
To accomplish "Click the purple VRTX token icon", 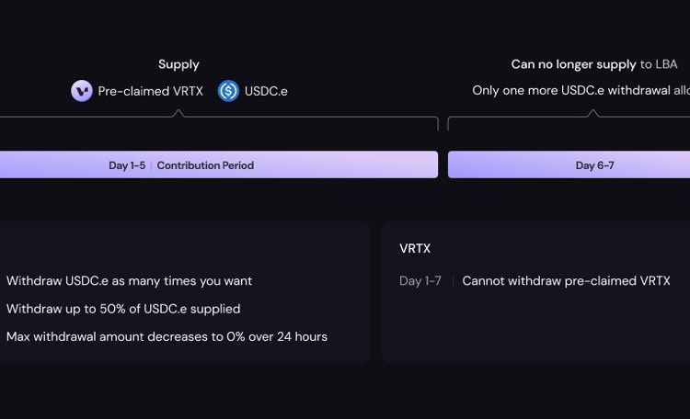I will coord(82,91).
